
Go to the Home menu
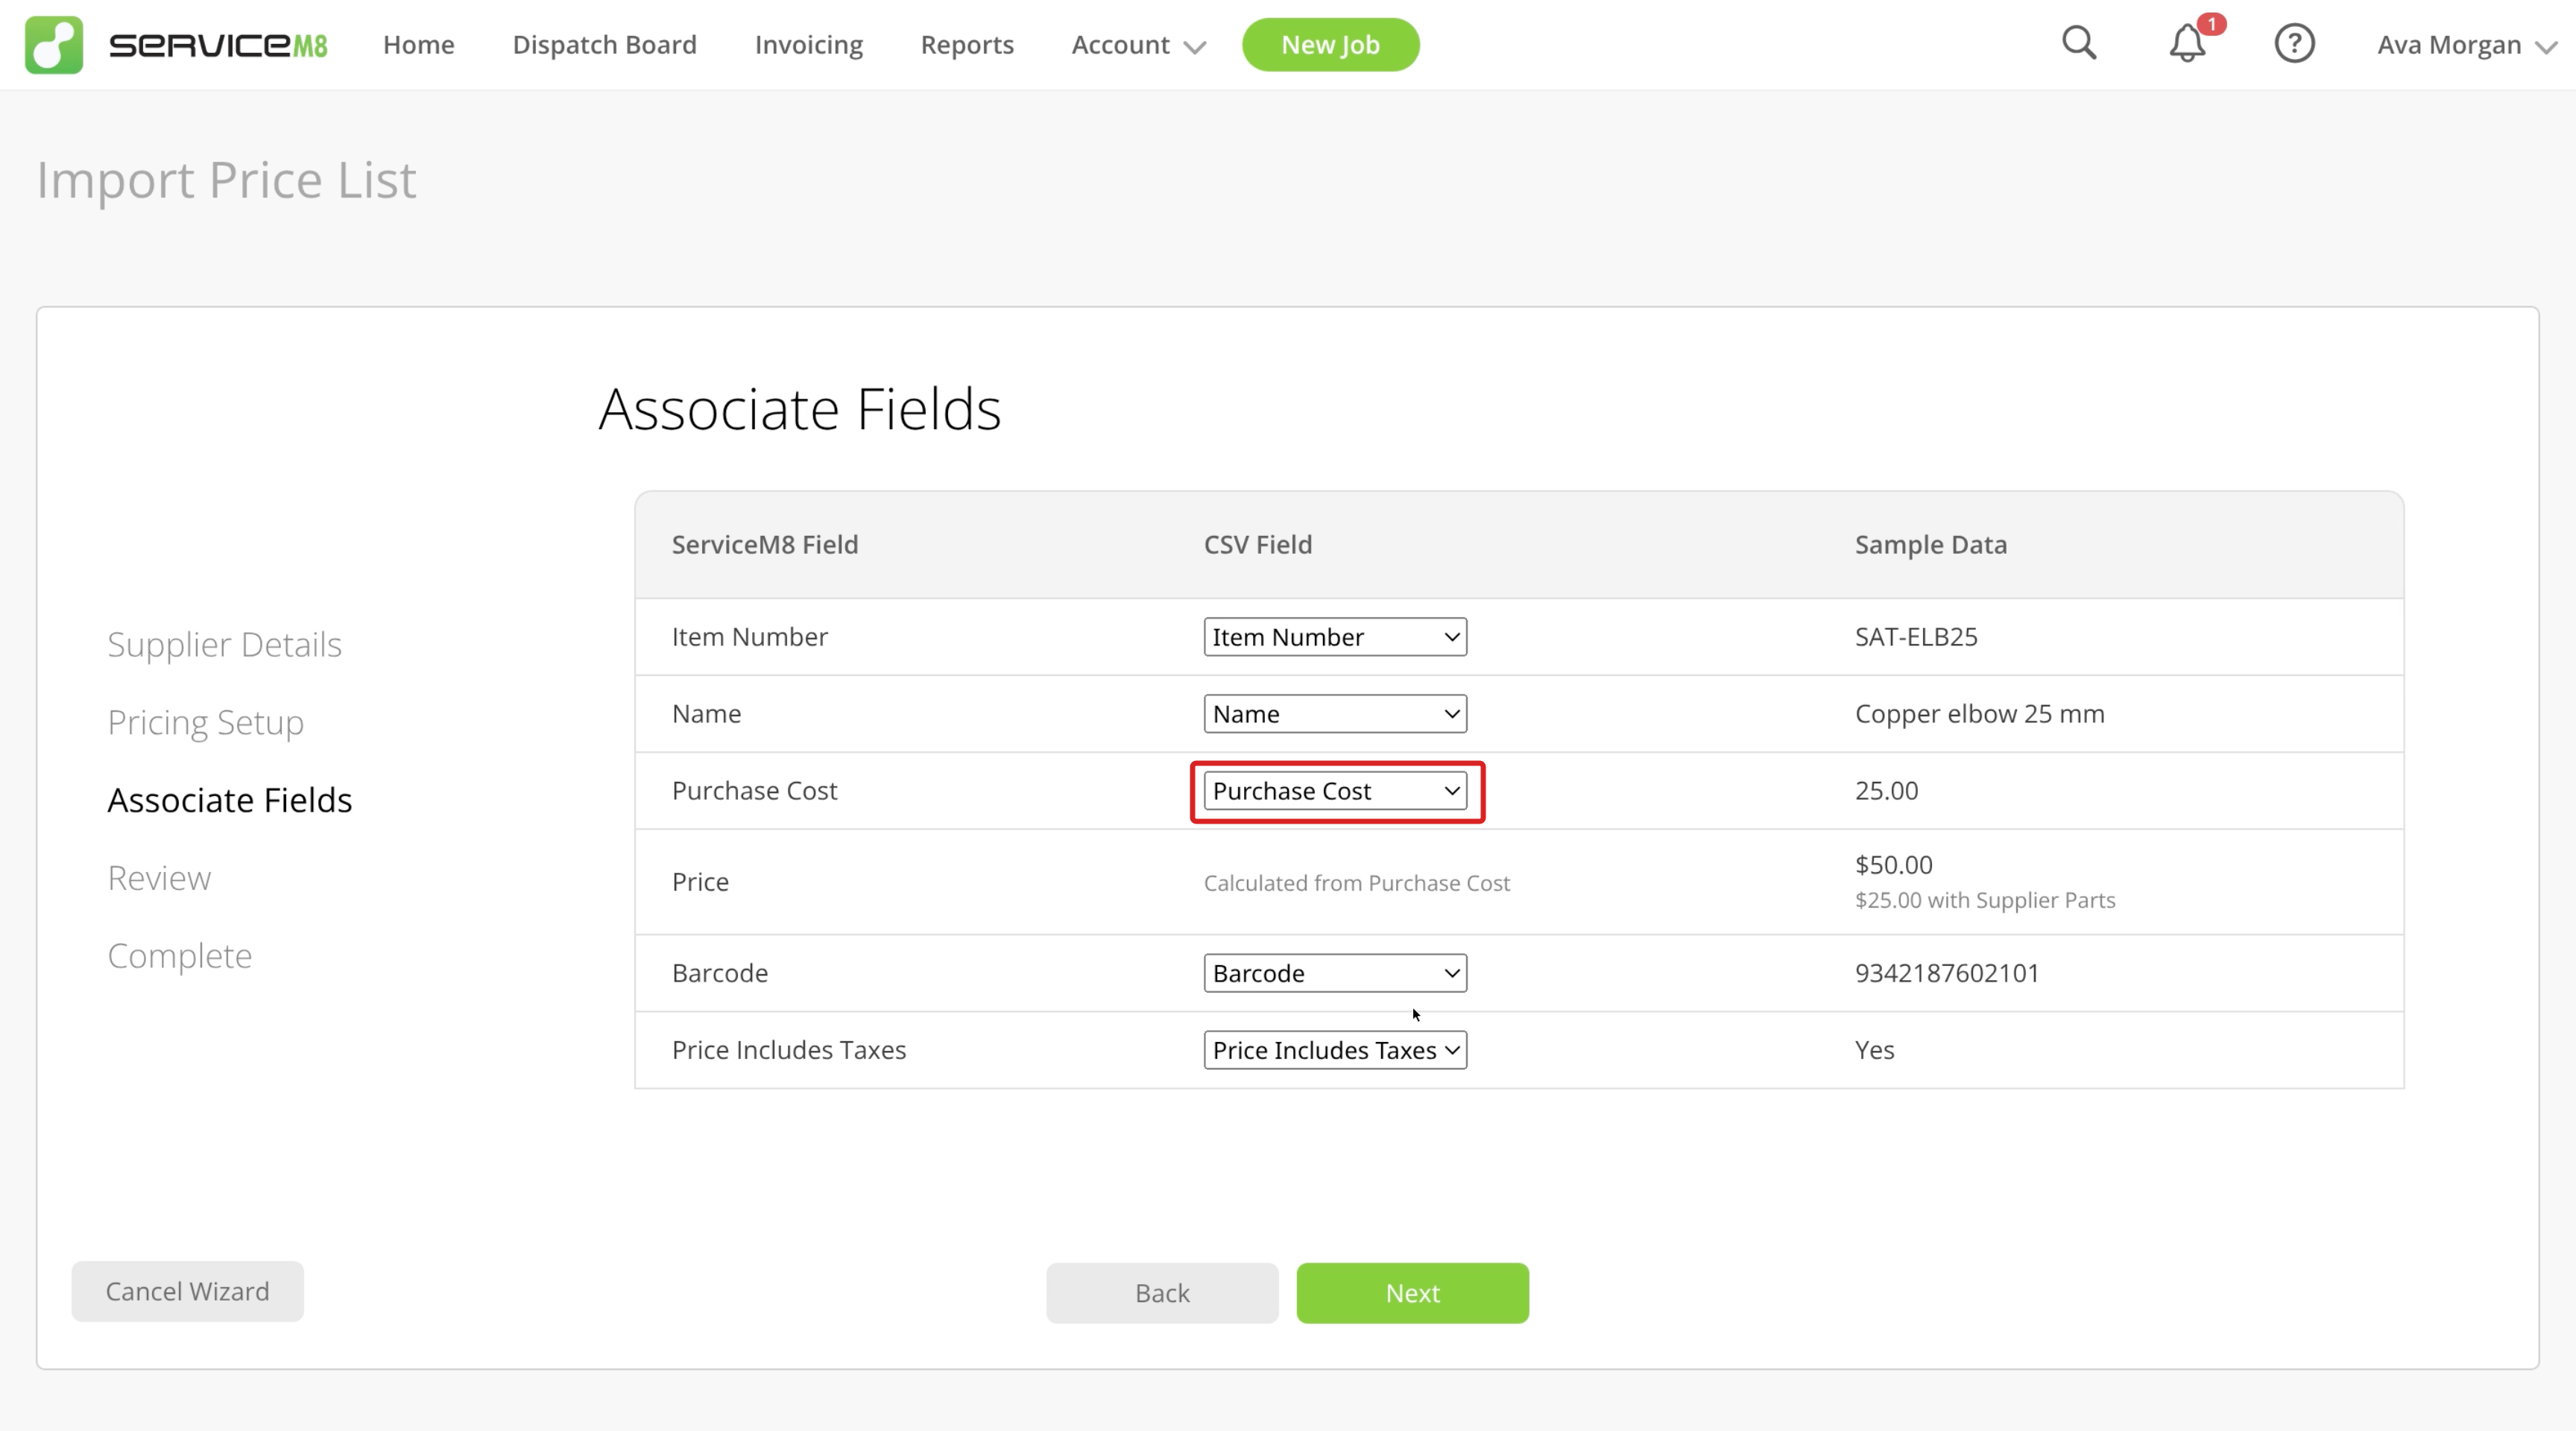coord(418,45)
